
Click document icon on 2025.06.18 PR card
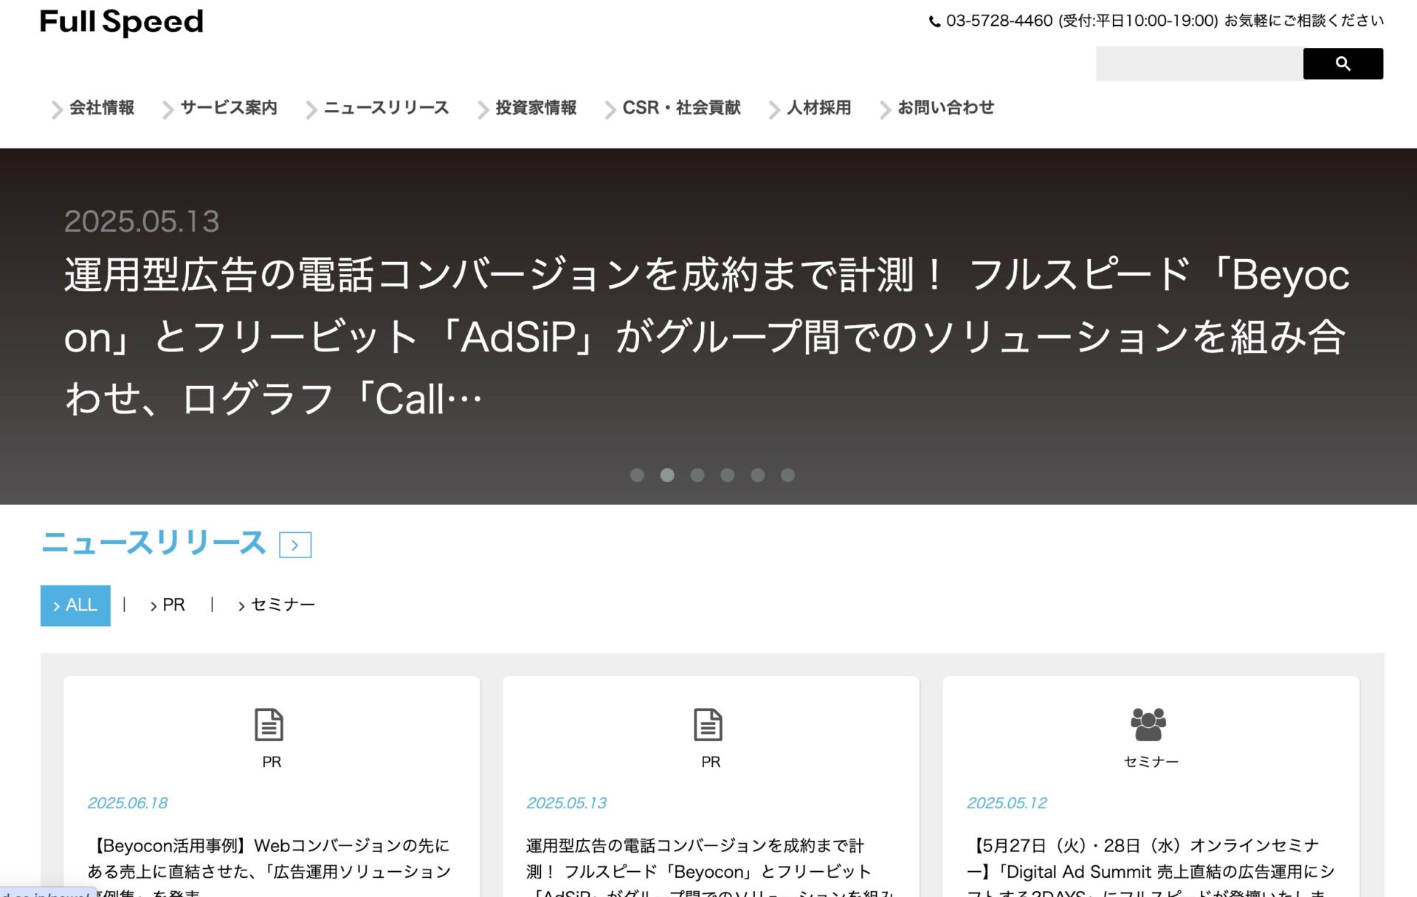click(x=269, y=724)
